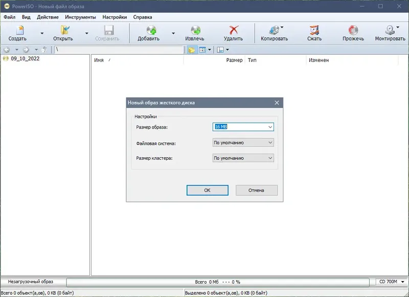Open the Файл menu
This screenshot has width=409, height=297.
click(x=9, y=17)
